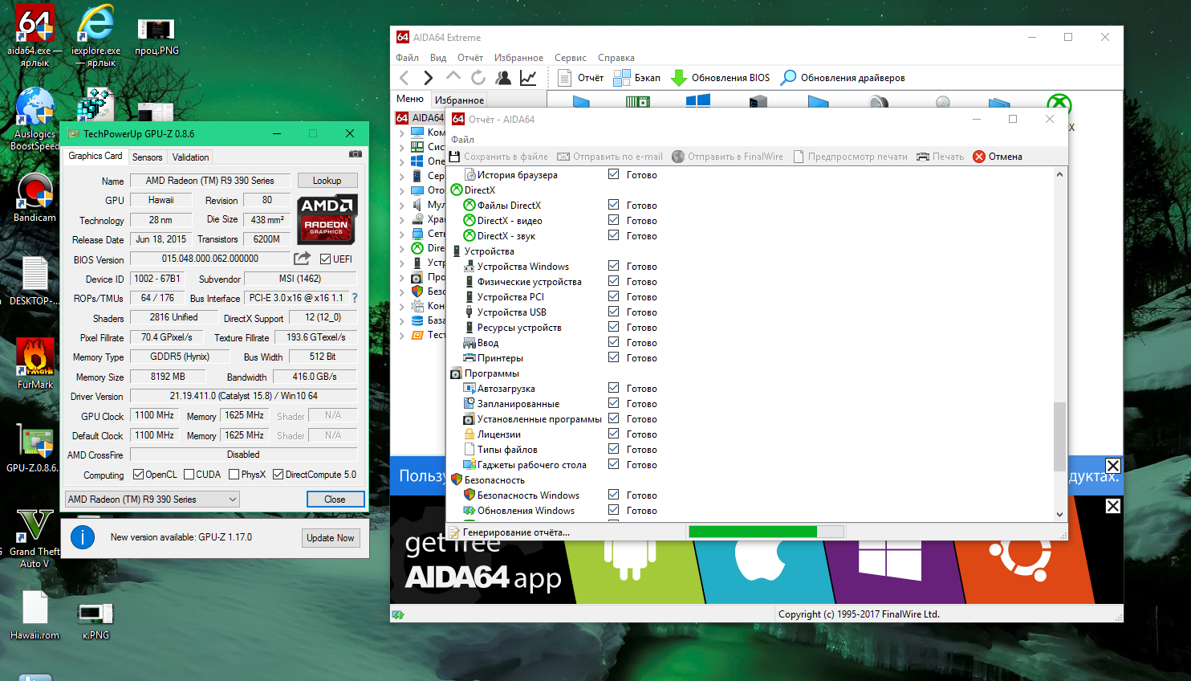Click the Бэкап backup toolbar button

tap(636, 78)
